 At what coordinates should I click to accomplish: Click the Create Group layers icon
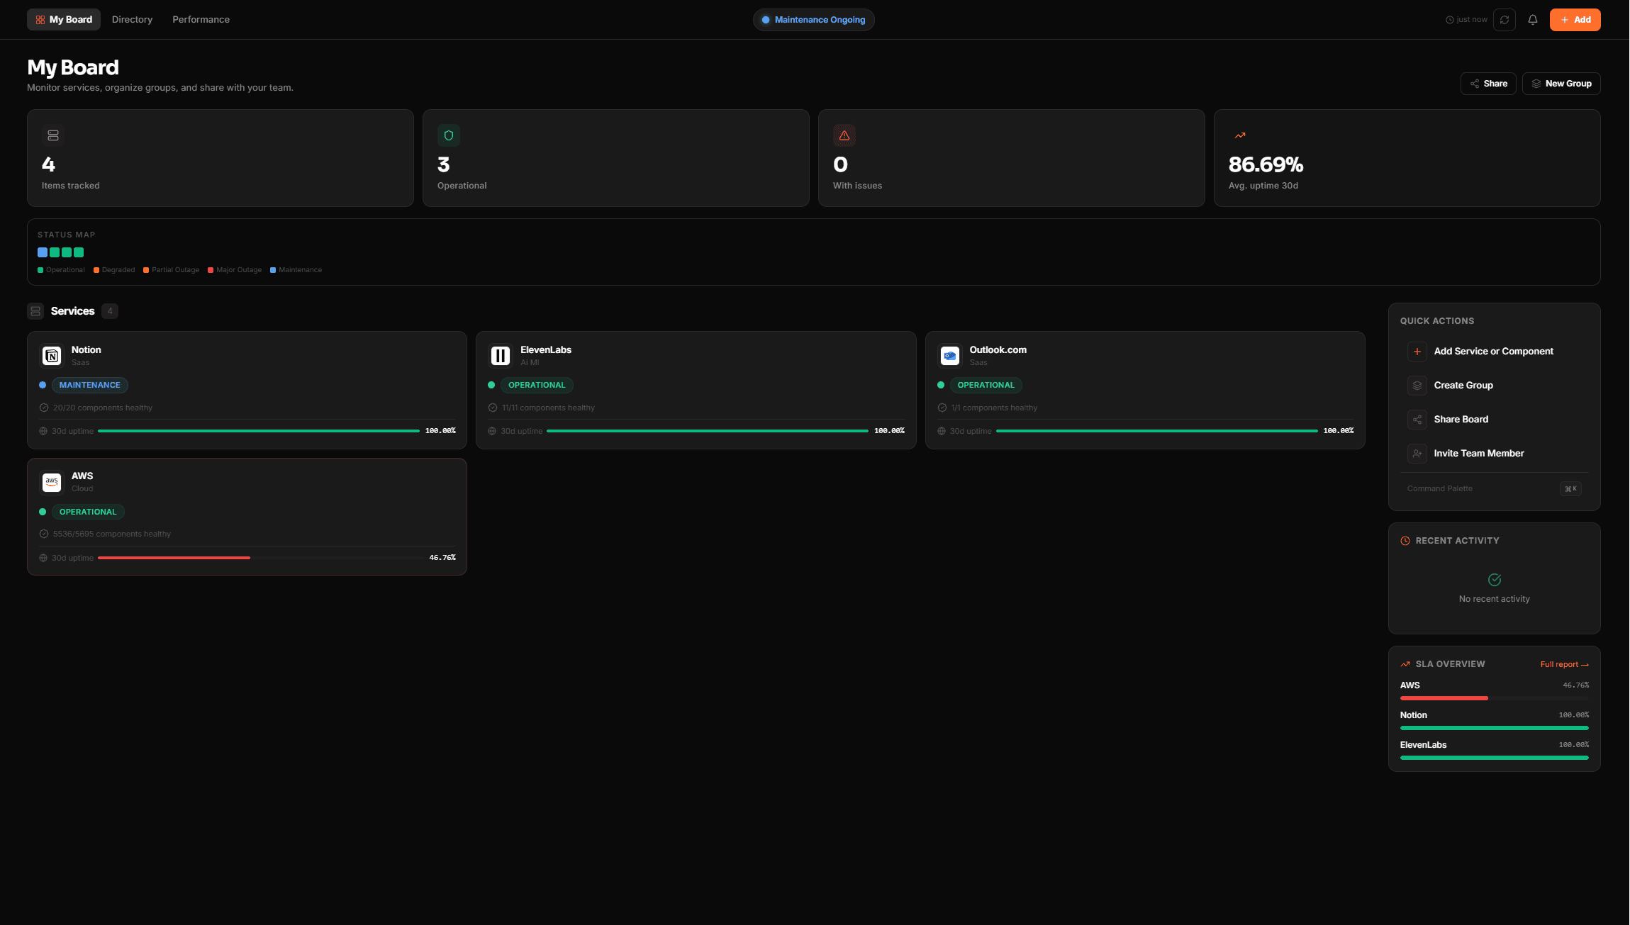tap(1417, 385)
